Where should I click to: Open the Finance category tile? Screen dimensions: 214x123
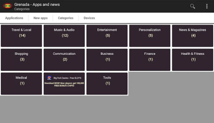point(150,60)
